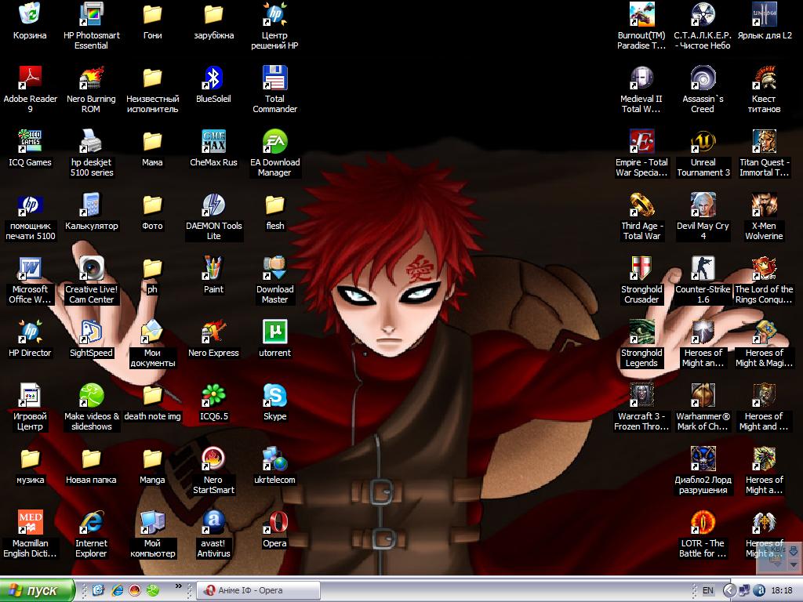Image resolution: width=803 pixels, height=602 pixels.
Task: Select the Devil May Cry 4 icon
Action: [x=703, y=205]
